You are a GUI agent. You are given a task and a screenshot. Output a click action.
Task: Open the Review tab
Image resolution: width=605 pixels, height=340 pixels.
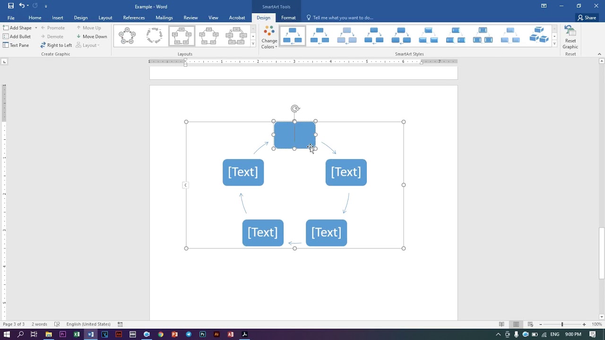(x=191, y=18)
